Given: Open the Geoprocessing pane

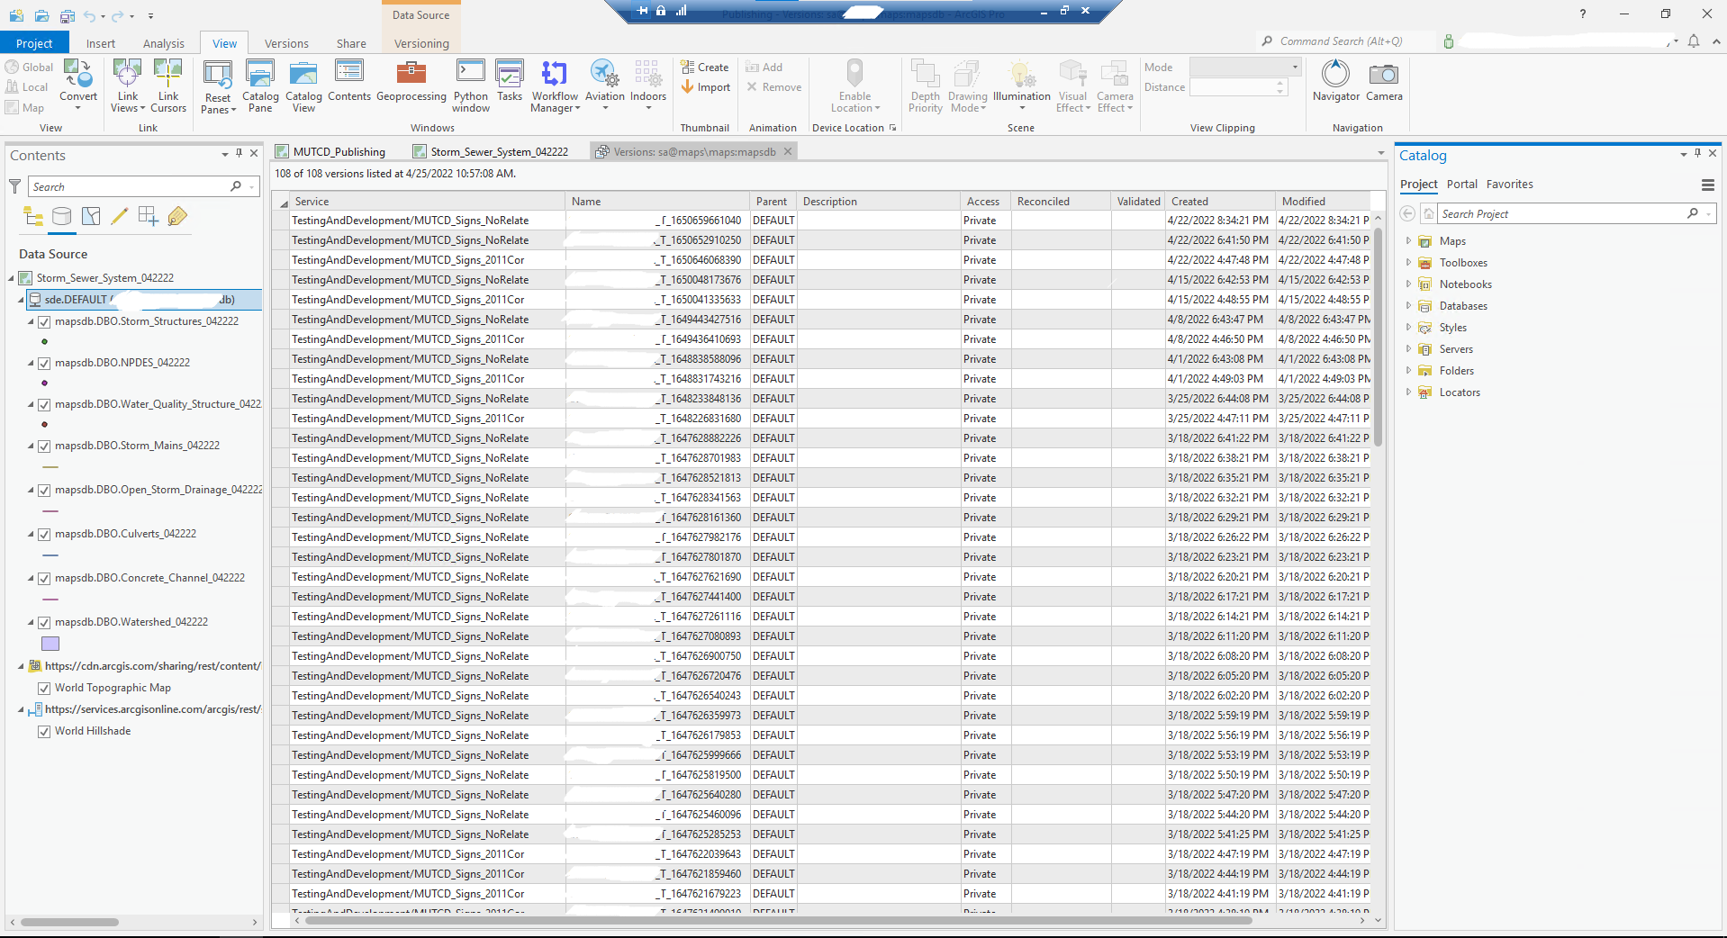Looking at the screenshot, I should pos(411,86).
